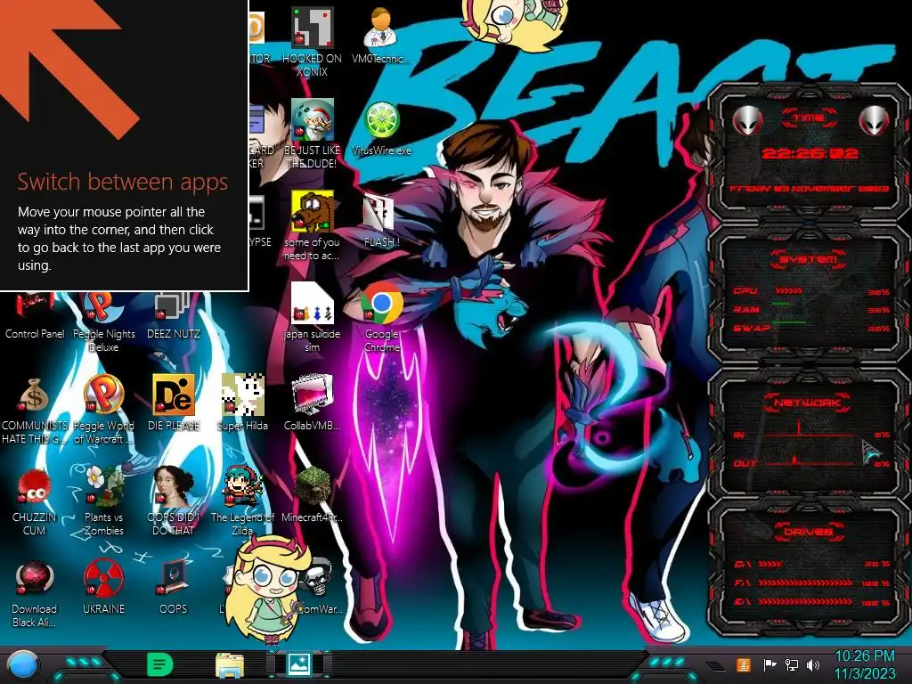The image size is (912, 684).
Task: Launch the Plants vs Zombies shortcut
Action: point(103,501)
